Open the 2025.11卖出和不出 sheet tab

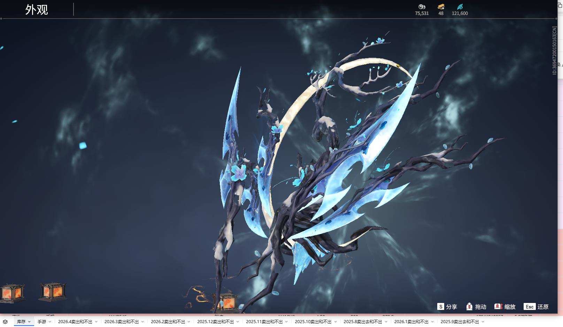tap(264, 322)
